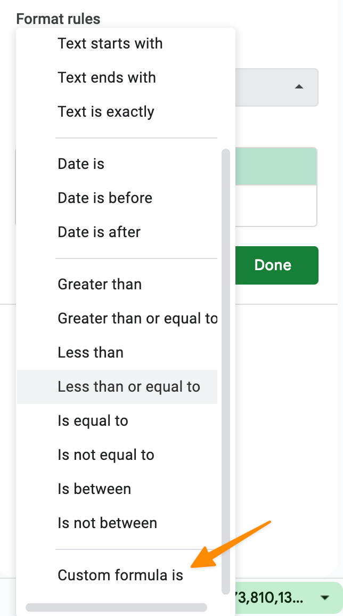
Task: Select the "Greater than" condition
Action: (x=100, y=284)
